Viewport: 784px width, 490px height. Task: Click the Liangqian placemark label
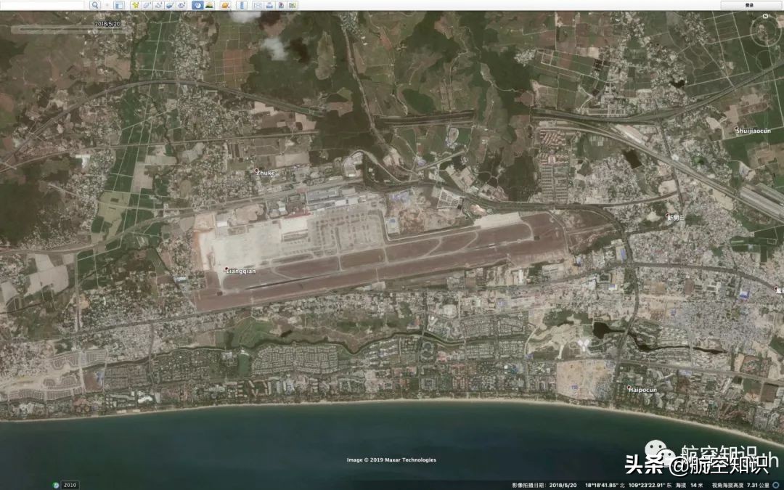click(241, 271)
